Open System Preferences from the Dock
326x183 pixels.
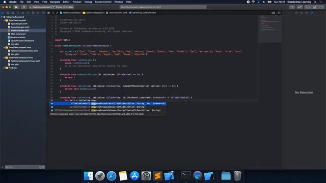[x=146, y=176]
